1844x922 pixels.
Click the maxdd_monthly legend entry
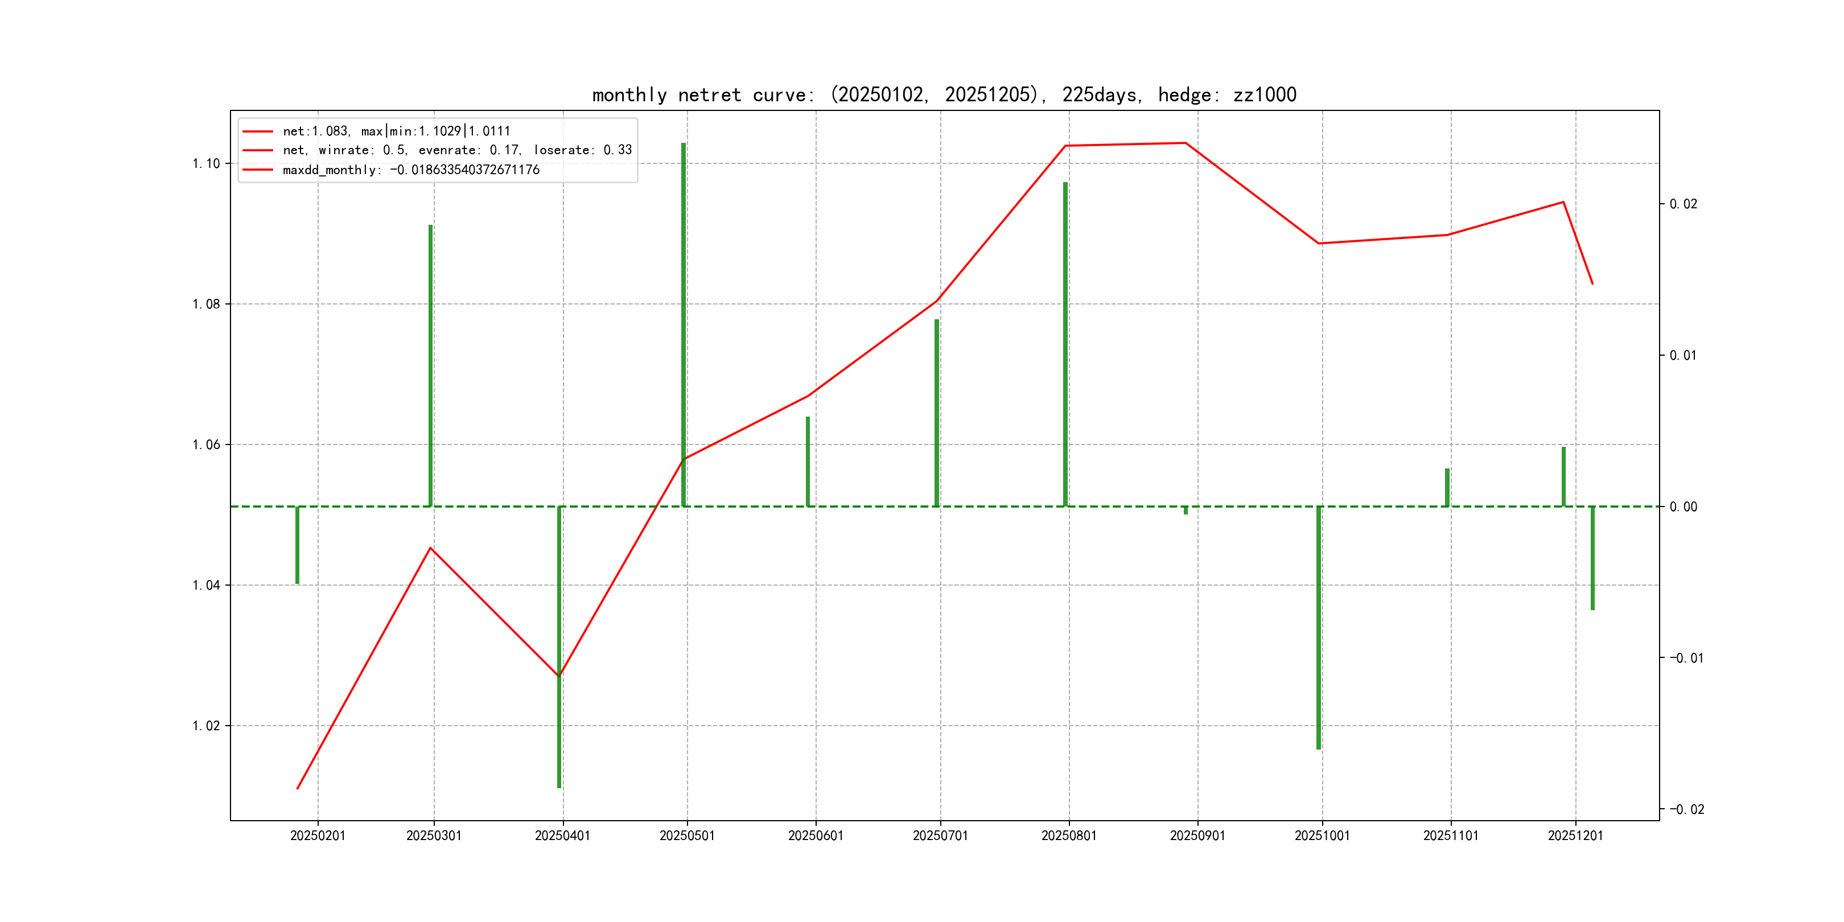[411, 170]
